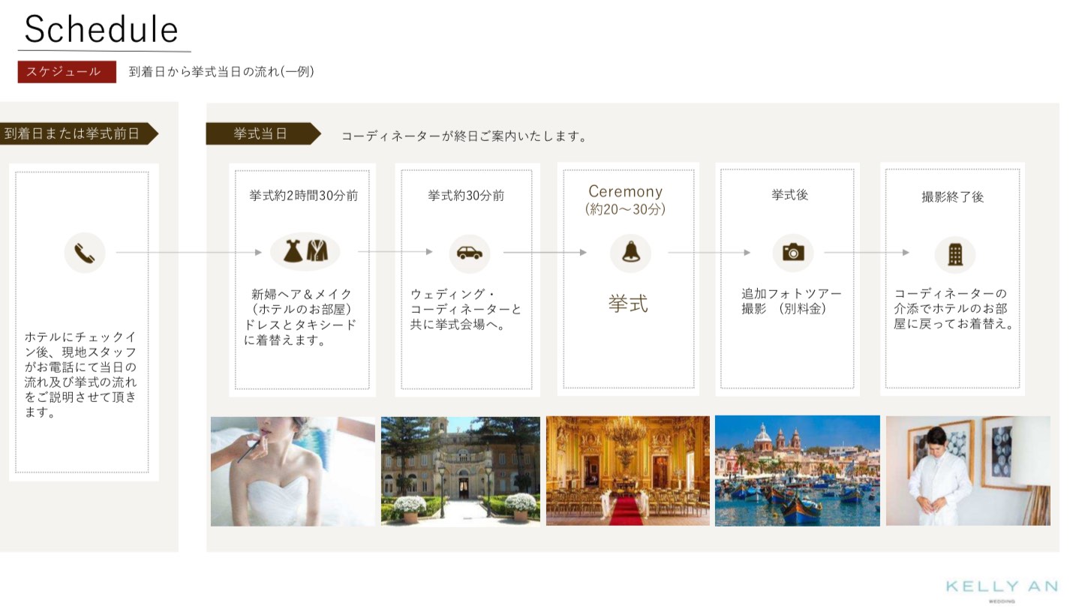Open the groom in white suit photo

click(967, 470)
